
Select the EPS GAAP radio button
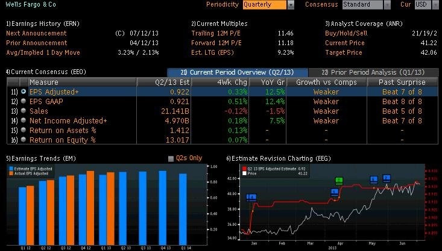pyautogui.click(x=24, y=101)
